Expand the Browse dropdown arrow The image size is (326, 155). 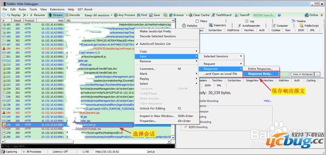point(187,15)
